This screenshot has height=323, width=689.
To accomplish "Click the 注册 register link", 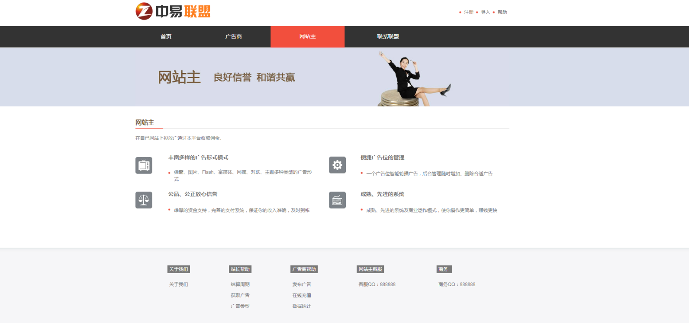I will coord(469,13).
